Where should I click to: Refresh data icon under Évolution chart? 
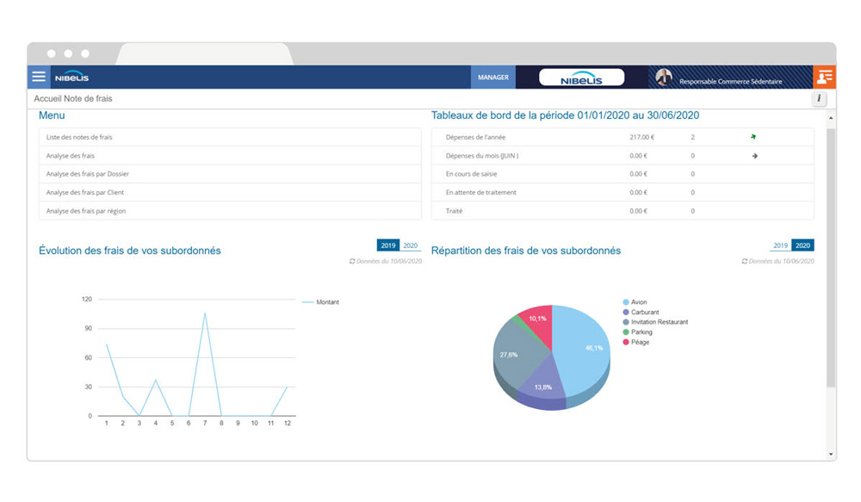352,261
